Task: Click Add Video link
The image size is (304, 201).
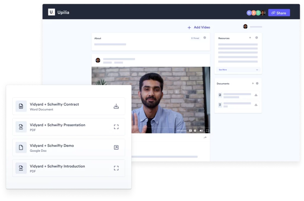Action: [x=199, y=27]
